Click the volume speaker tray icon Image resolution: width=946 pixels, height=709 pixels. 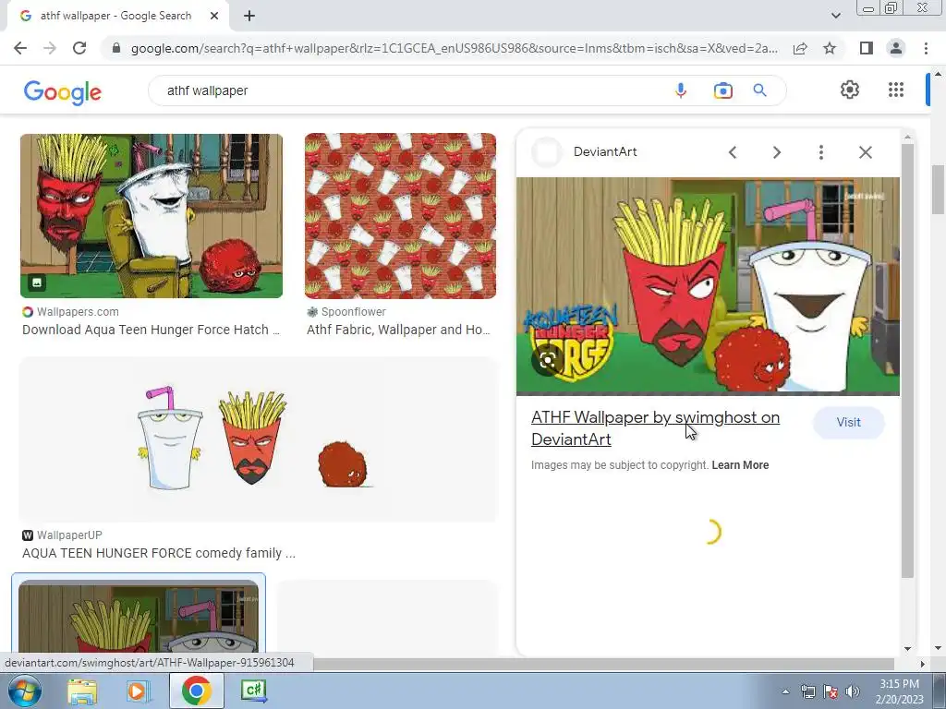(852, 691)
